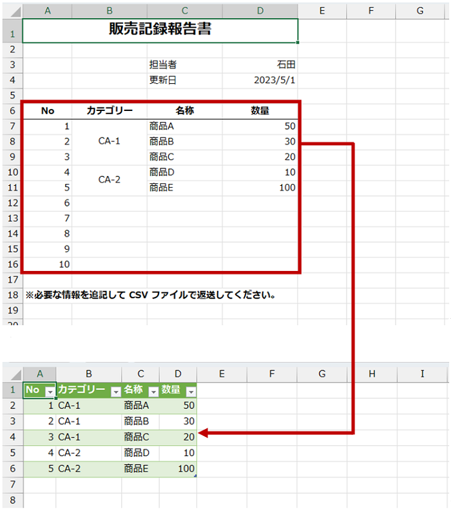Open the No column filter dropdown
This screenshot has width=451, height=511.
point(50,392)
